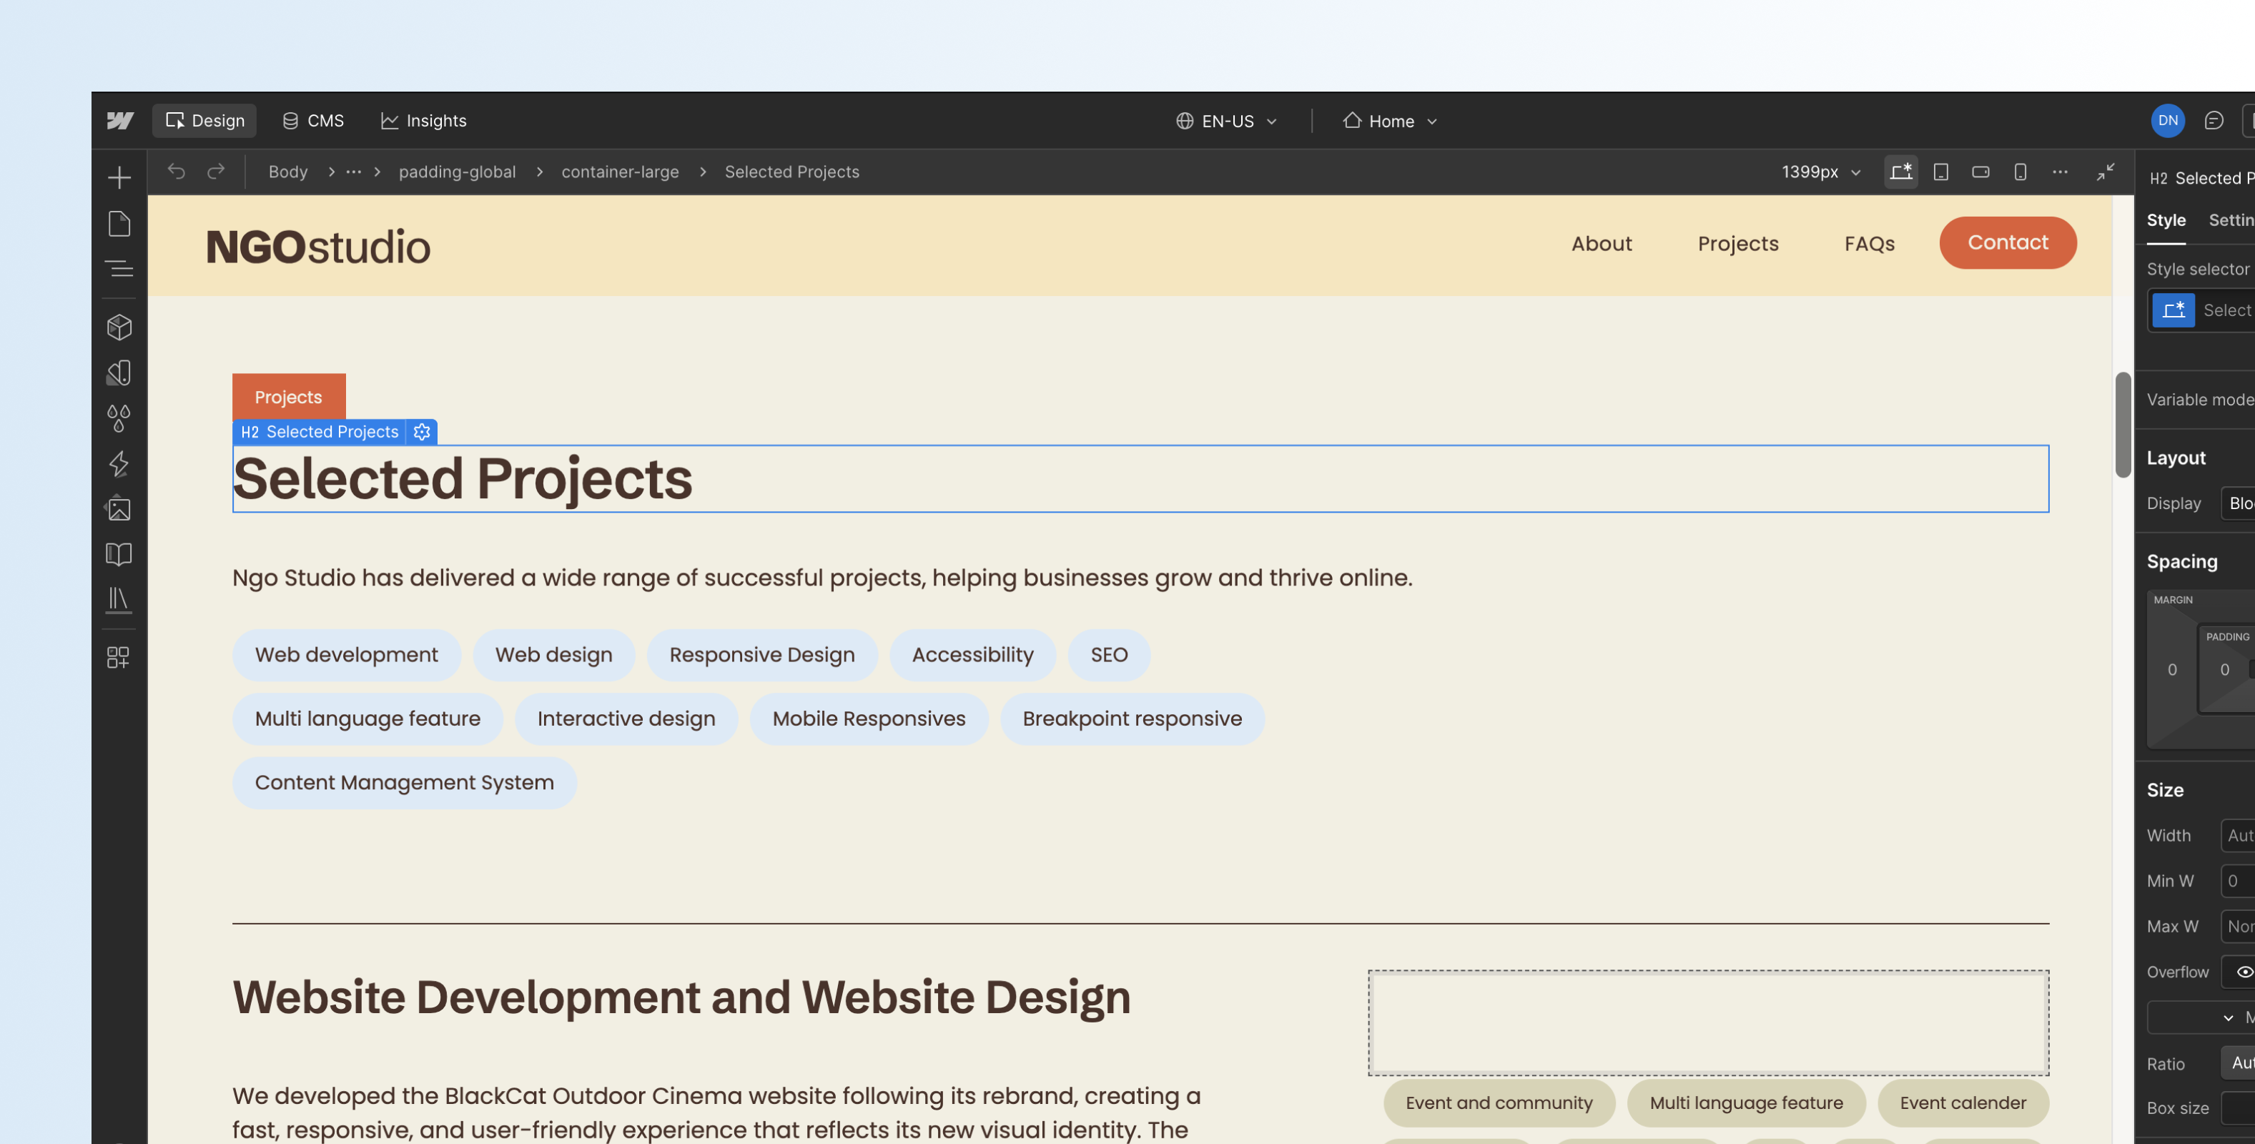Select the Settings tab in right panel
Viewport: 2255px width, 1144px height.
[2231, 220]
